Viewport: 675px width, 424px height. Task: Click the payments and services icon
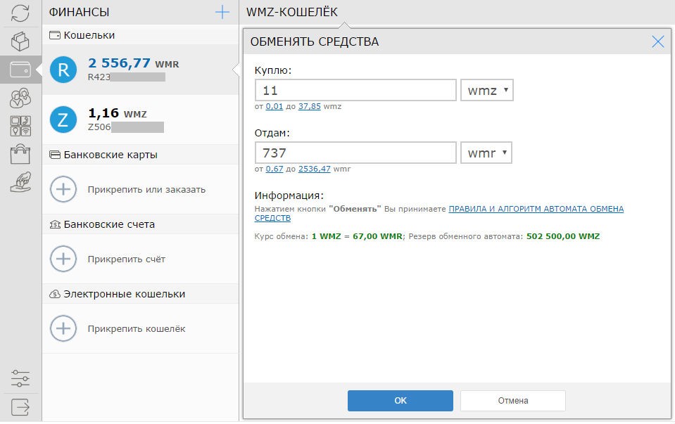20,127
